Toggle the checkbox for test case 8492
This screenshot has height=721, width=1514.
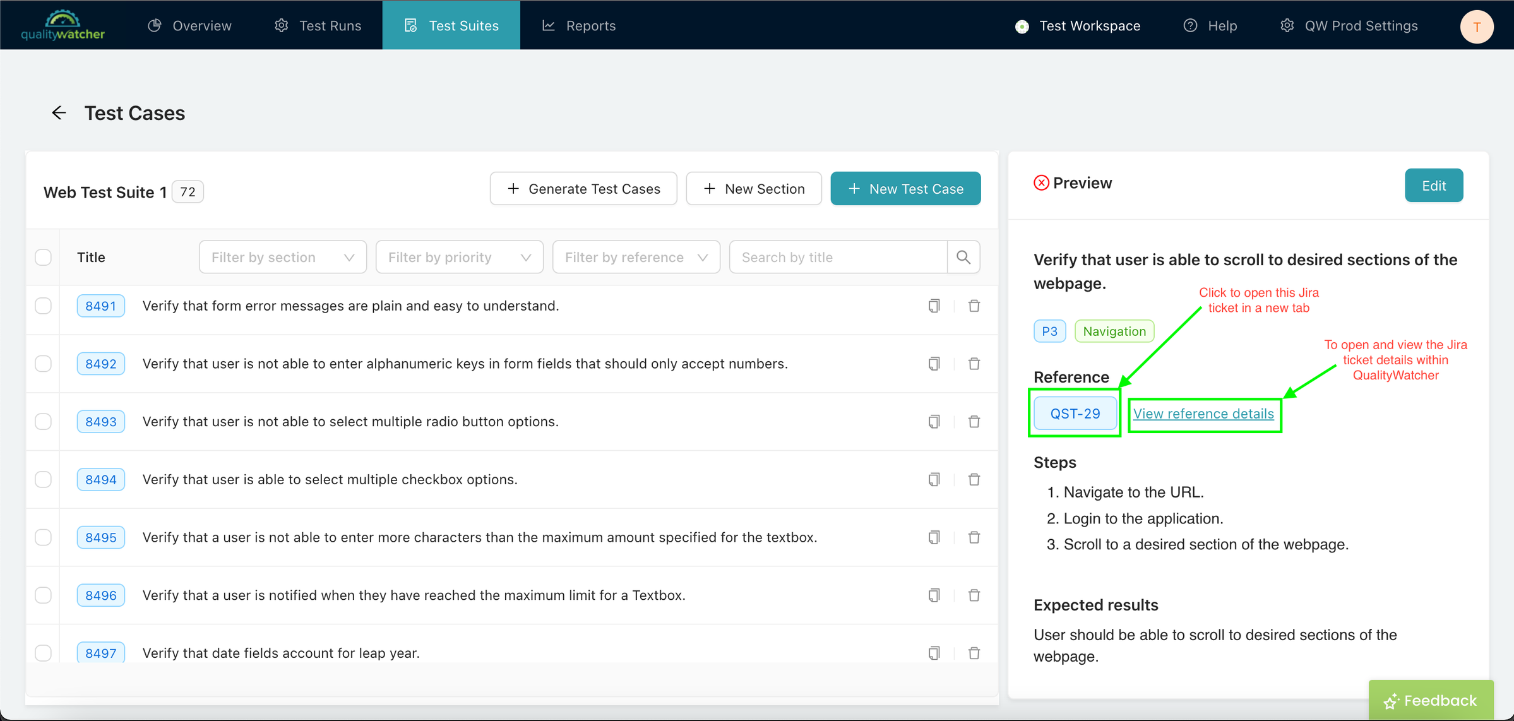(x=44, y=364)
